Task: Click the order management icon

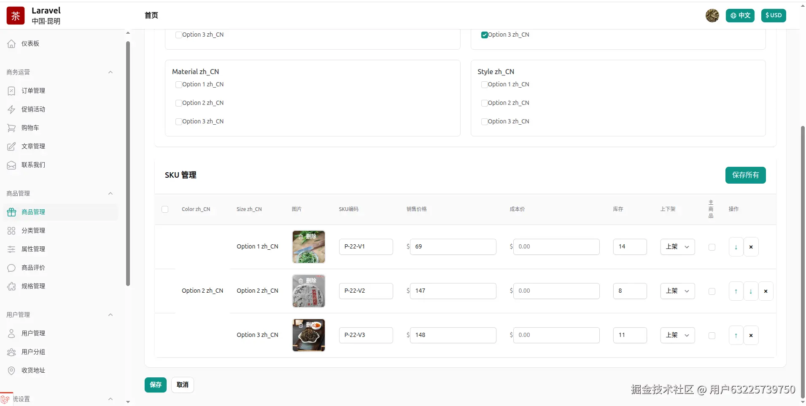Action: (11, 91)
